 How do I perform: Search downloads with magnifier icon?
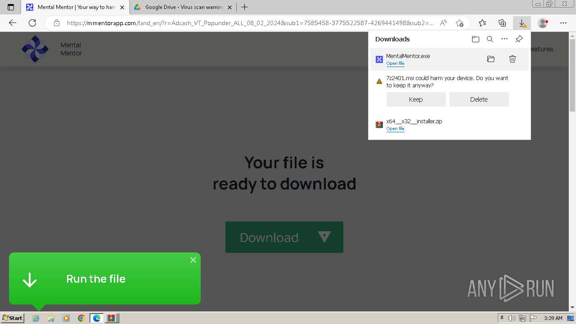coord(490,39)
